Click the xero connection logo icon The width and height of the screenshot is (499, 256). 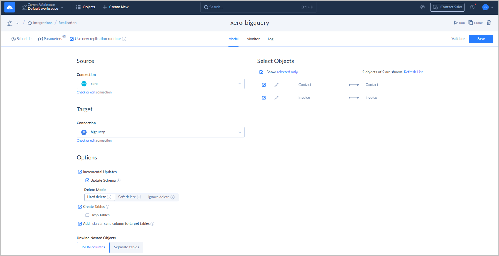click(84, 84)
